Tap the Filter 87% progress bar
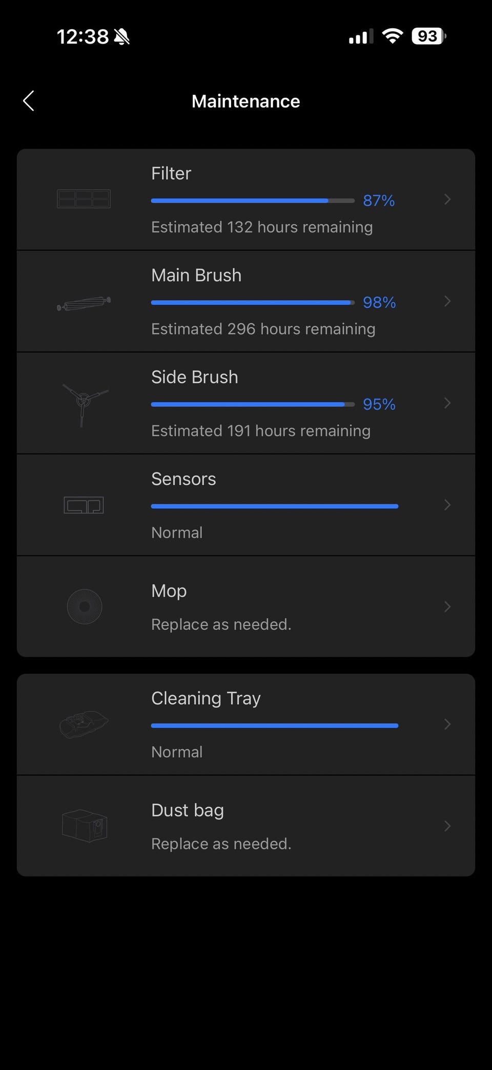The image size is (492, 1070). point(252,201)
